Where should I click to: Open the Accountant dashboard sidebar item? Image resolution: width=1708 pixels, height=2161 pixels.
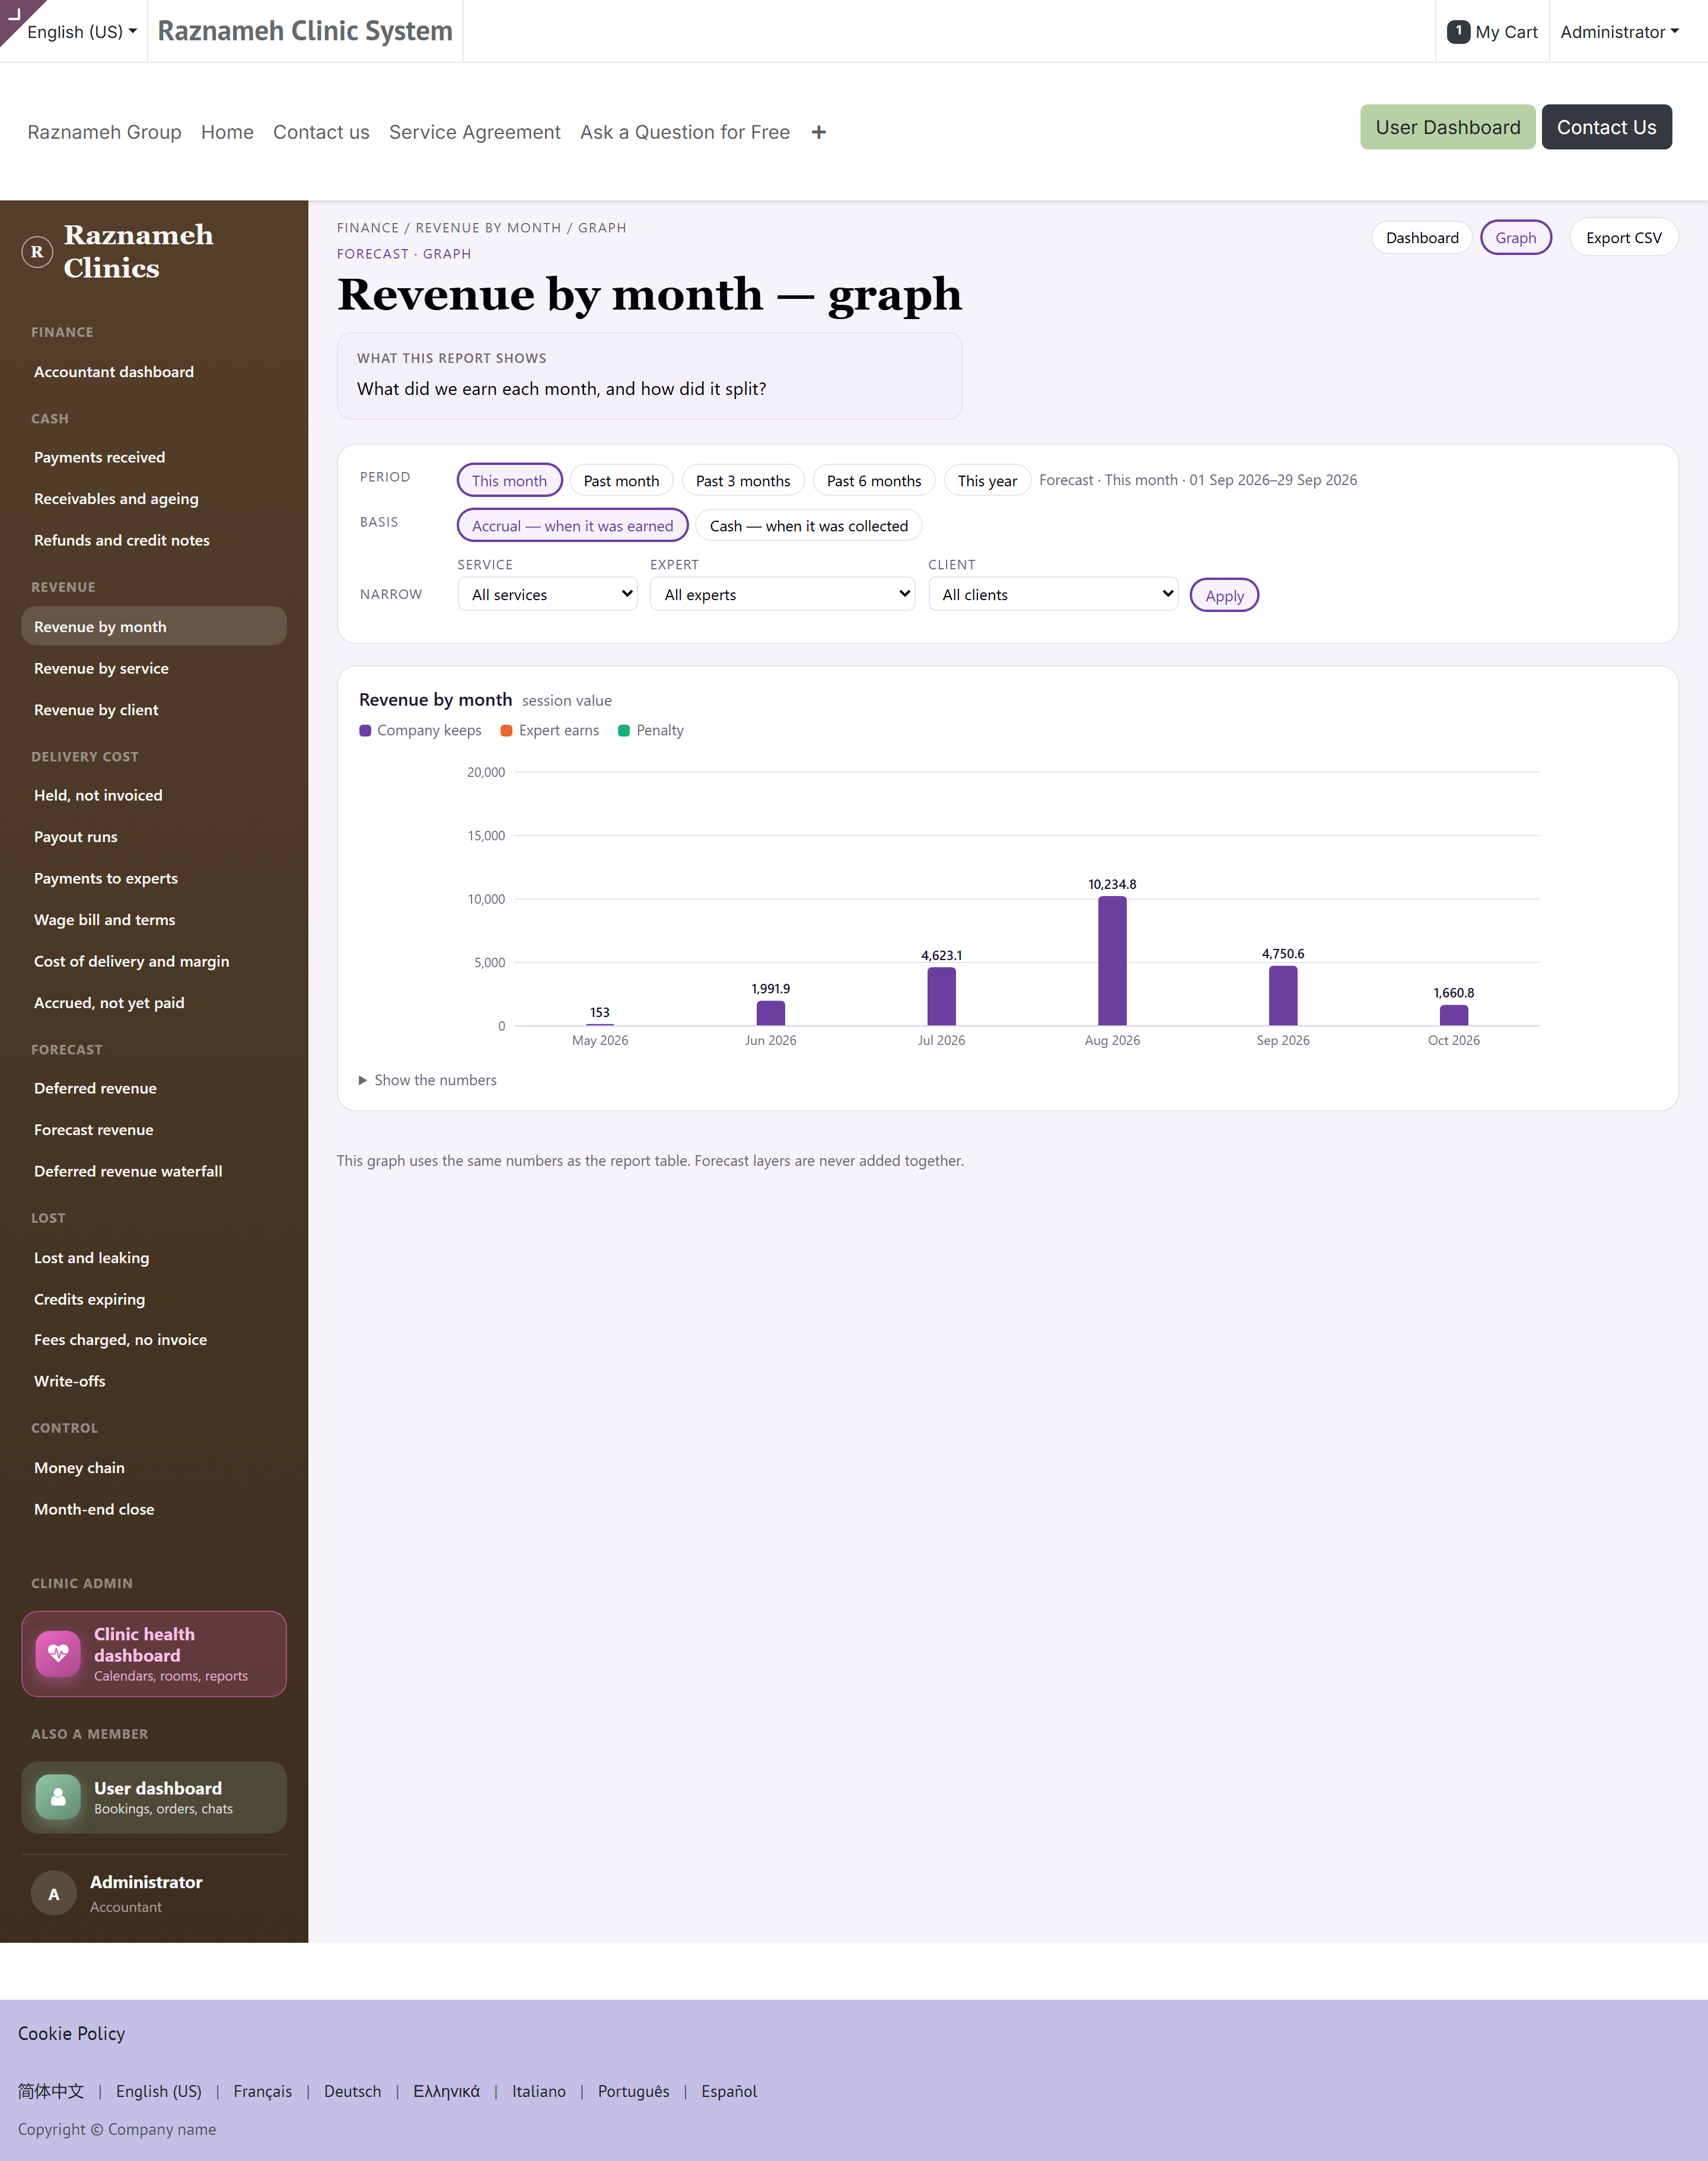pyautogui.click(x=154, y=372)
